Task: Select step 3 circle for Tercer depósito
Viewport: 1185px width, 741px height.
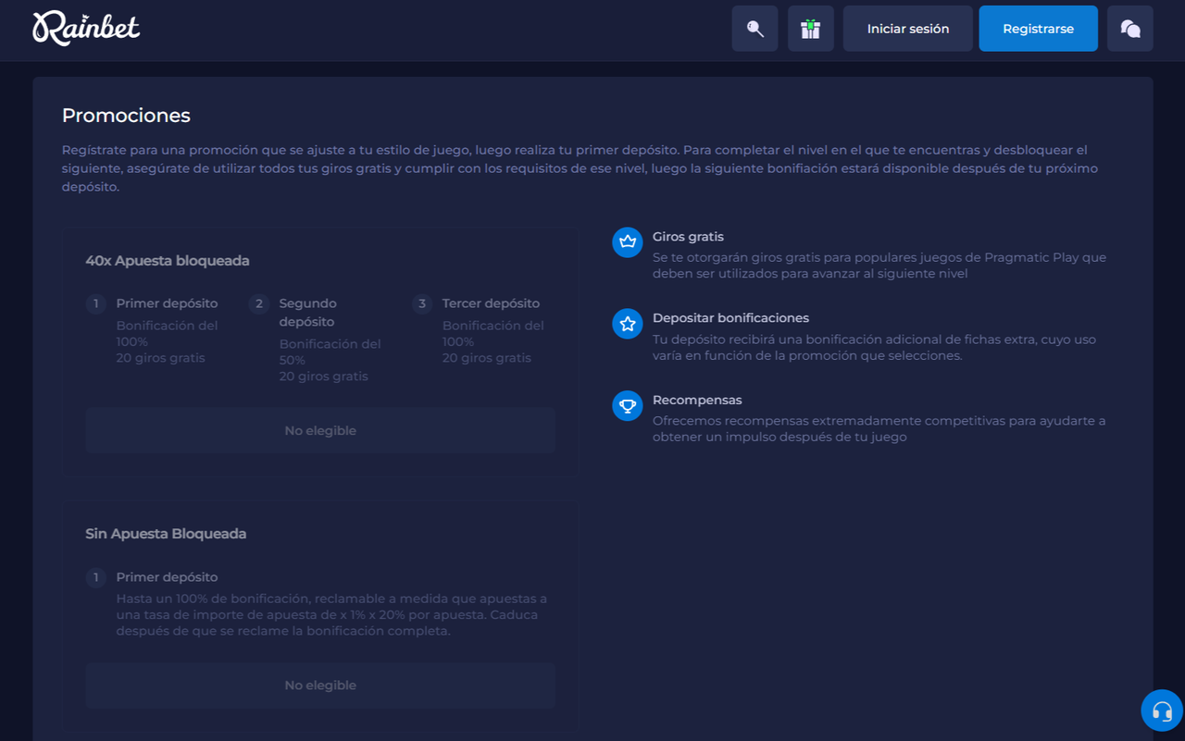Action: (x=422, y=303)
